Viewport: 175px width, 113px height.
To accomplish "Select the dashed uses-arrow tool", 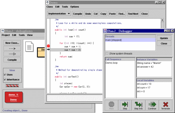I will pyautogui.click(x=12, y=48).
